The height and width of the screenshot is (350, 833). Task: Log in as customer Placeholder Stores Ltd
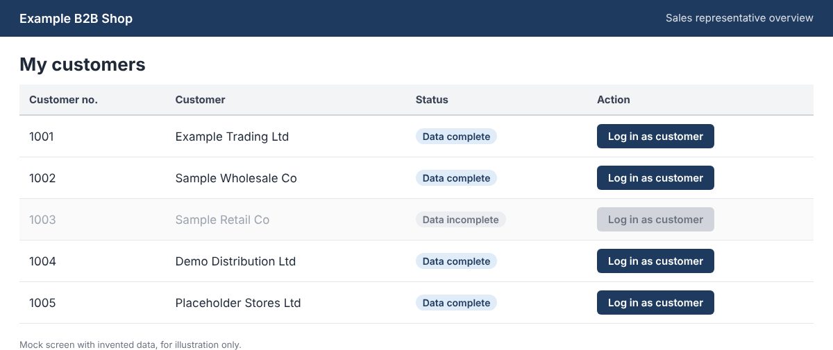[655, 303]
